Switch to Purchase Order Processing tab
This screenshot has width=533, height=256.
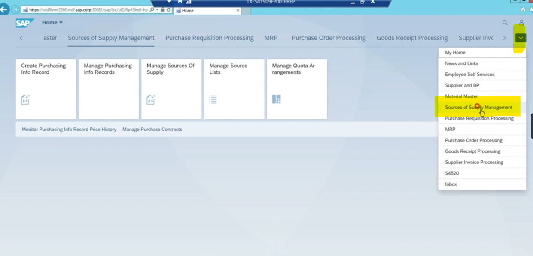coord(329,38)
